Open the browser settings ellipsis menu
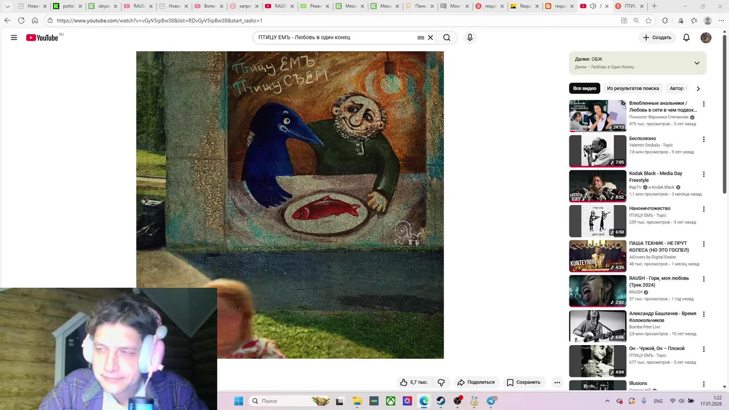The width and height of the screenshot is (729, 410). click(x=722, y=20)
